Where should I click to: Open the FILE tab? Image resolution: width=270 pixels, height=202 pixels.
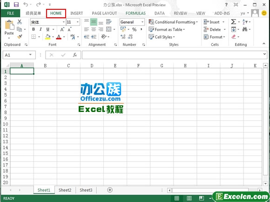point(11,13)
